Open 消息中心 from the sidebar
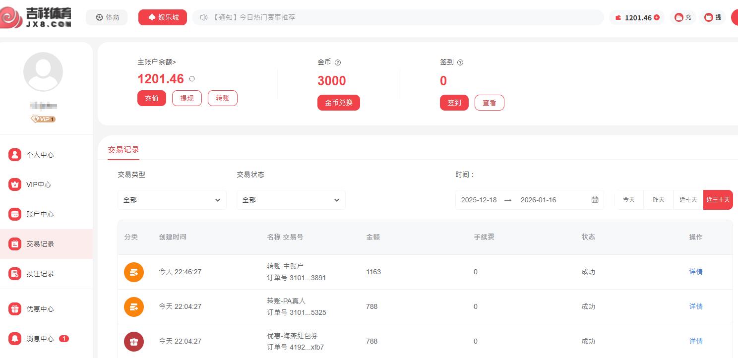Viewport: 738px width, 358px height. coord(40,339)
